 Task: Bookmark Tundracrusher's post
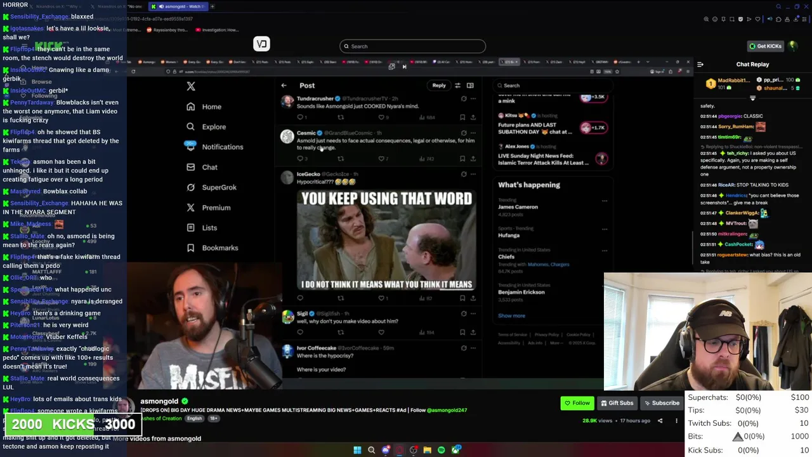[462, 117]
